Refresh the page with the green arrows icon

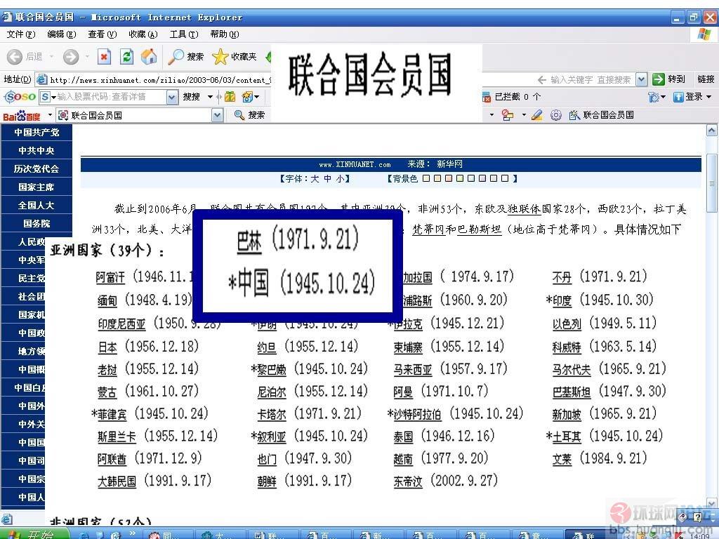click(126, 57)
